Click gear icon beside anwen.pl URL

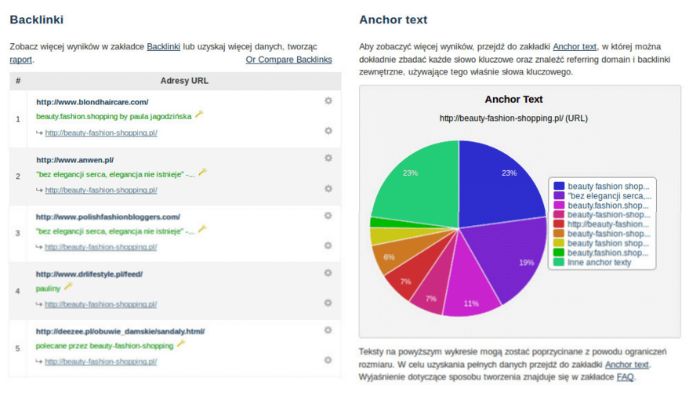(x=328, y=158)
